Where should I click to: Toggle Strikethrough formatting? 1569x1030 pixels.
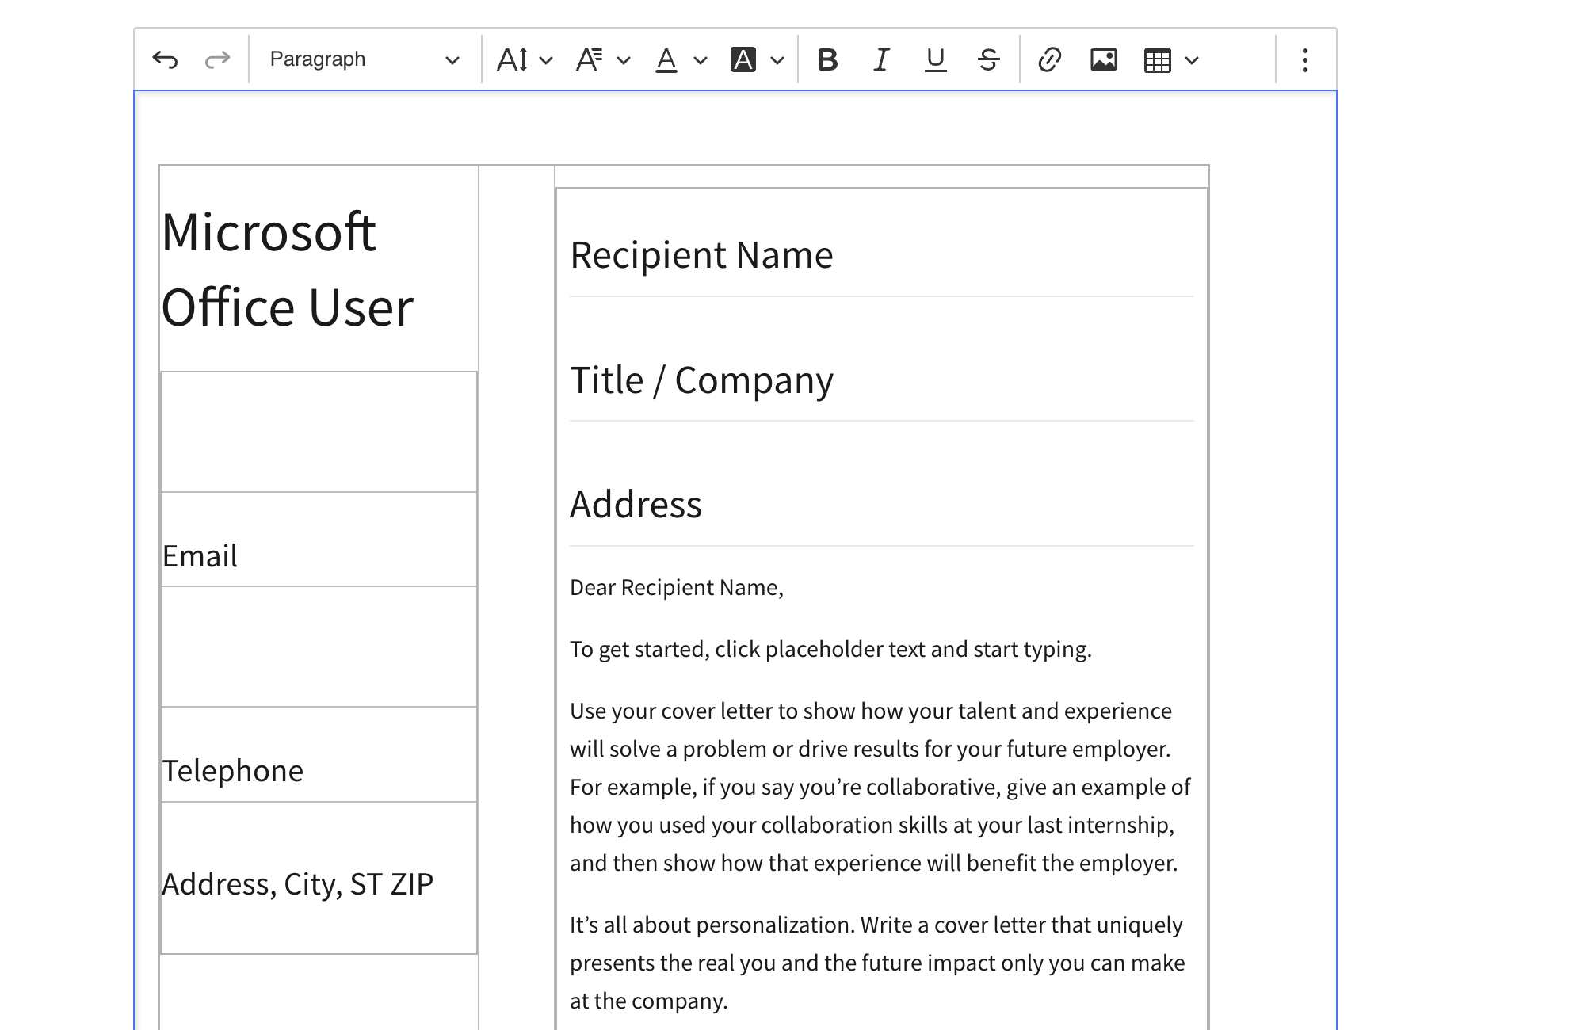(x=988, y=59)
